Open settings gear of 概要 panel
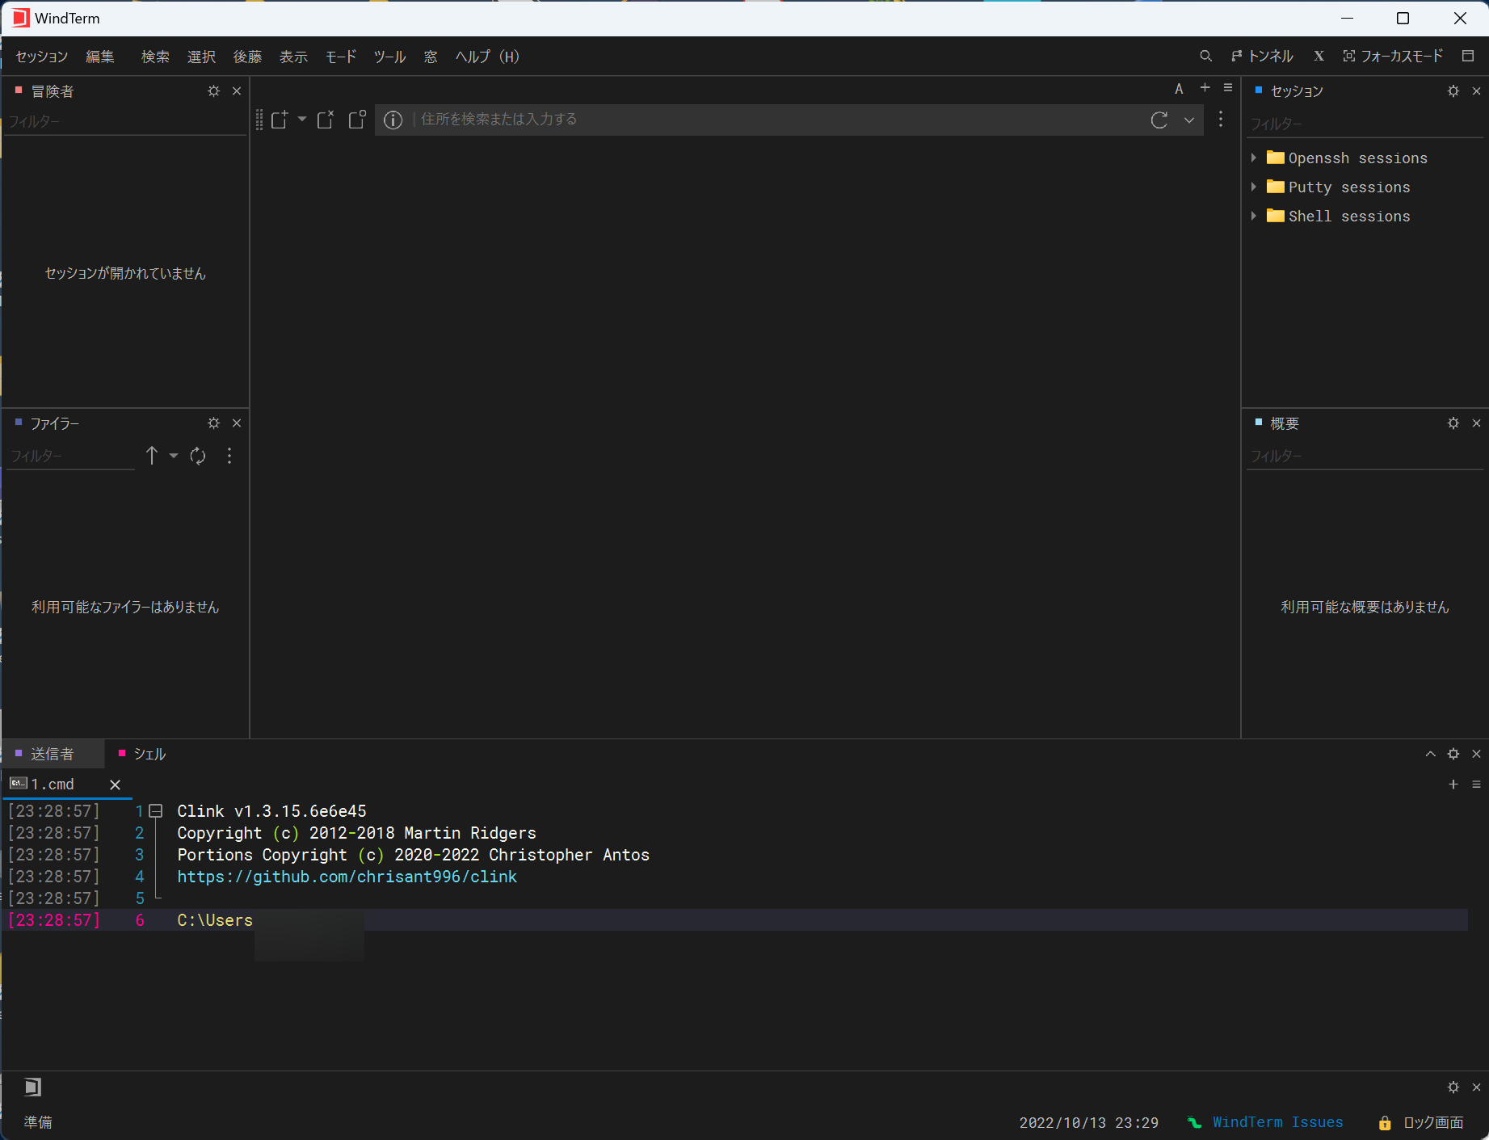This screenshot has width=1489, height=1140. [x=1453, y=423]
